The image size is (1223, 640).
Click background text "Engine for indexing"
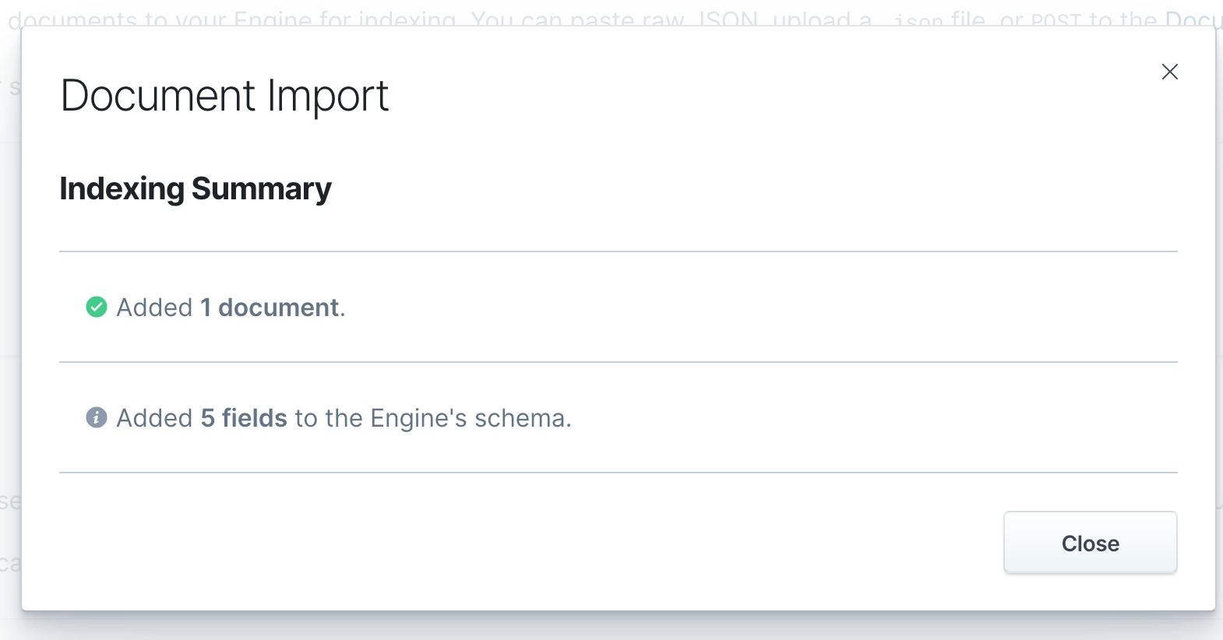[x=344, y=19]
